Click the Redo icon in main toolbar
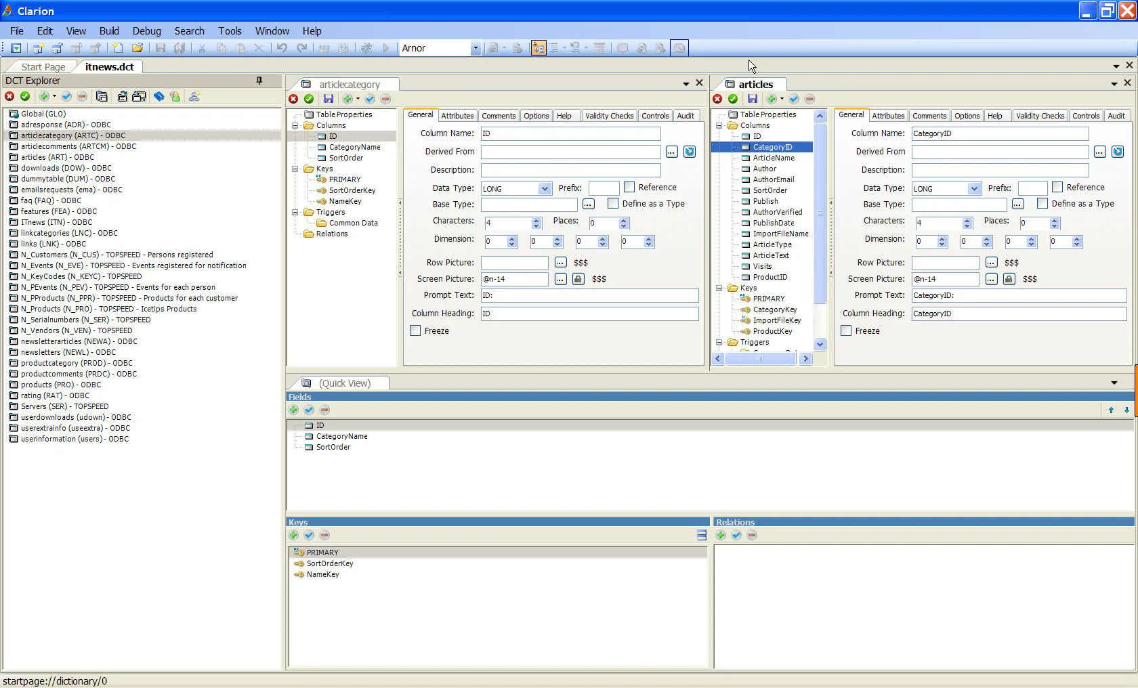Viewport: 1138px width, 688px height. click(x=302, y=48)
